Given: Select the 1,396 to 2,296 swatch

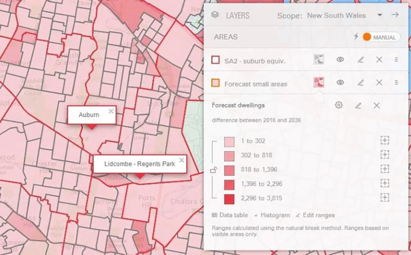Looking at the screenshot, I should pyautogui.click(x=229, y=185).
